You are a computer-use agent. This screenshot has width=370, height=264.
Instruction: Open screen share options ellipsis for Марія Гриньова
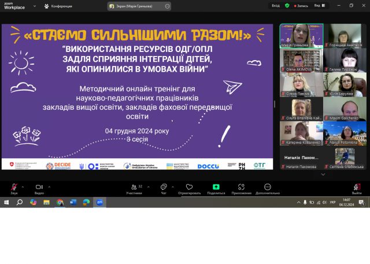click(x=167, y=6)
